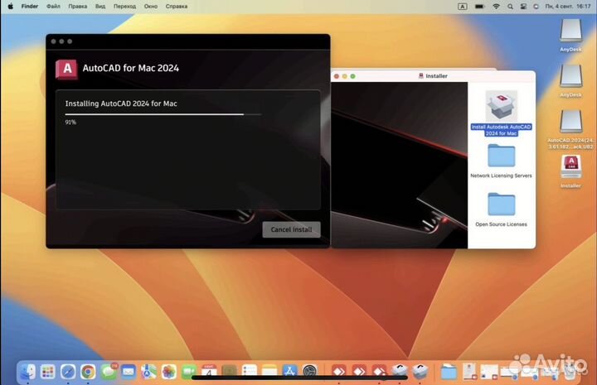Click the red AutoCAD logo icon
This screenshot has height=385, width=597.
[x=66, y=70]
